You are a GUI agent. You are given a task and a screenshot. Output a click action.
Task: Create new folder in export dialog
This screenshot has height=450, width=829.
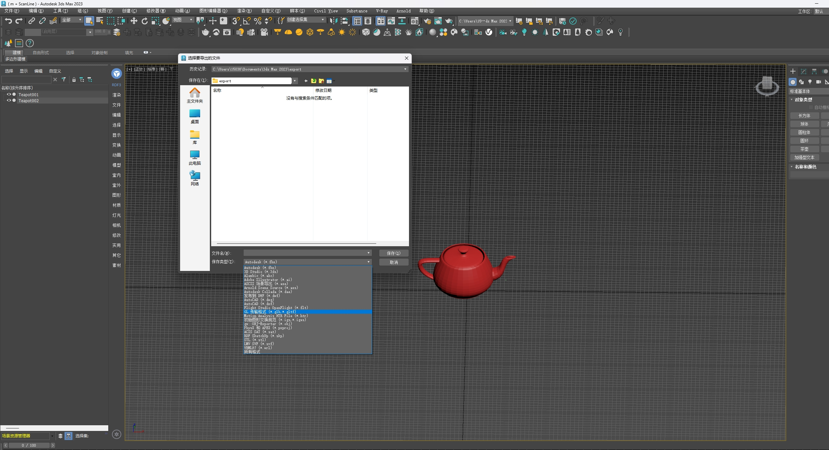321,81
